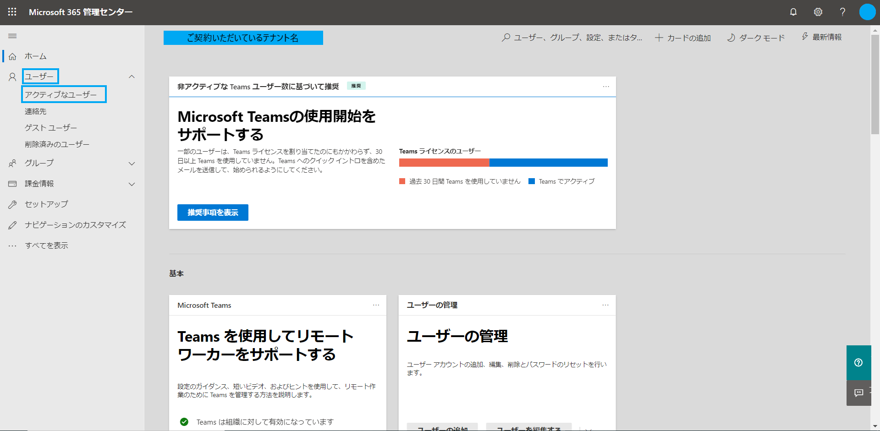Click the Groups people icon
This screenshot has width=880, height=431.
(12, 163)
